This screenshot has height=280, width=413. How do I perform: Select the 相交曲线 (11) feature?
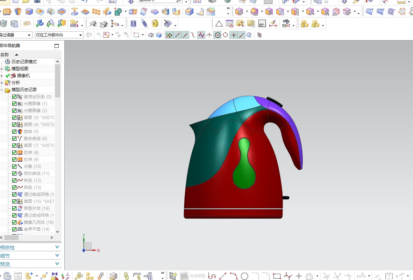point(36,174)
